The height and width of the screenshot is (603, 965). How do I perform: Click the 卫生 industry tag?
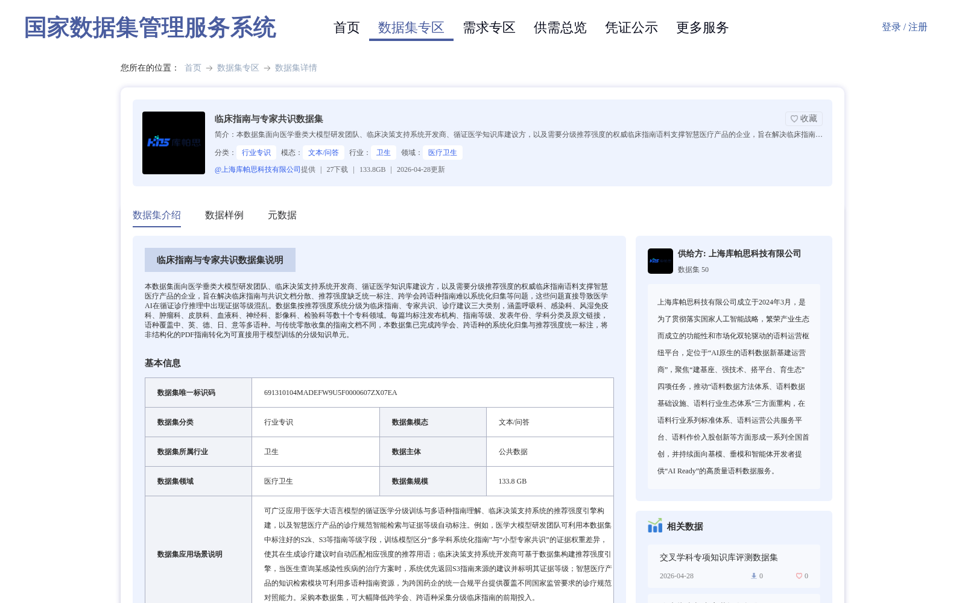[384, 153]
